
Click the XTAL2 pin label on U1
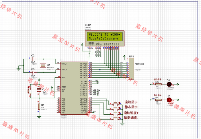tap(64, 70)
